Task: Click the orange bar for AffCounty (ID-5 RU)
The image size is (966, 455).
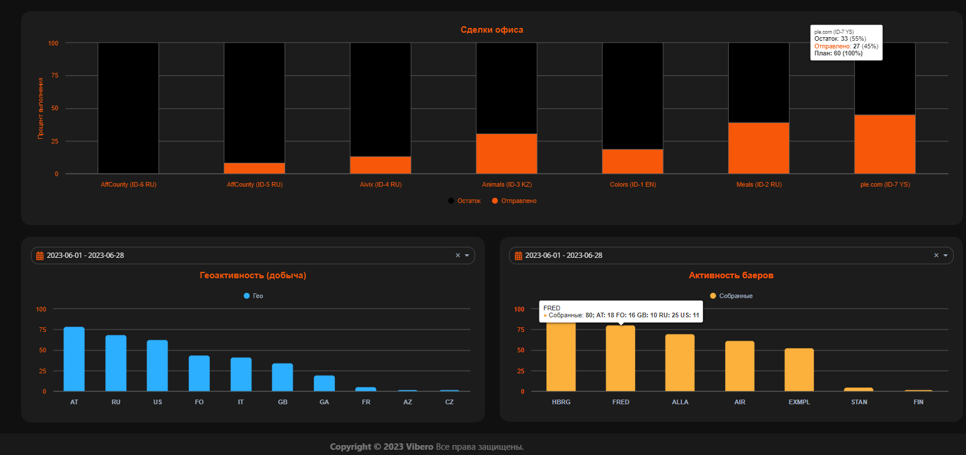Action: (254, 168)
